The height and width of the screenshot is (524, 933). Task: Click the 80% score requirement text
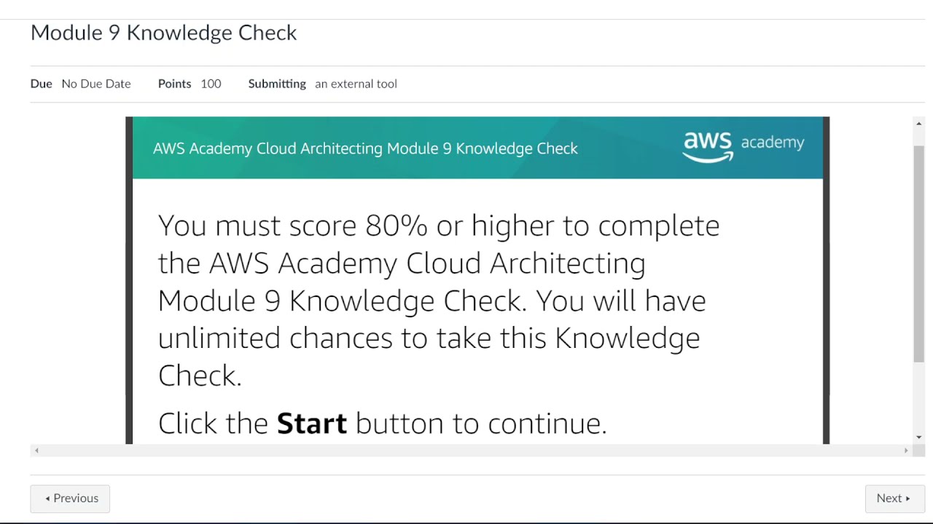396,226
